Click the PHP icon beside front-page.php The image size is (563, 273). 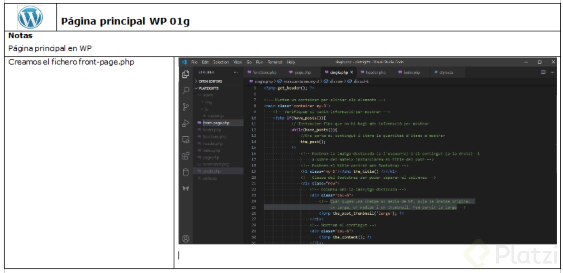click(199, 123)
